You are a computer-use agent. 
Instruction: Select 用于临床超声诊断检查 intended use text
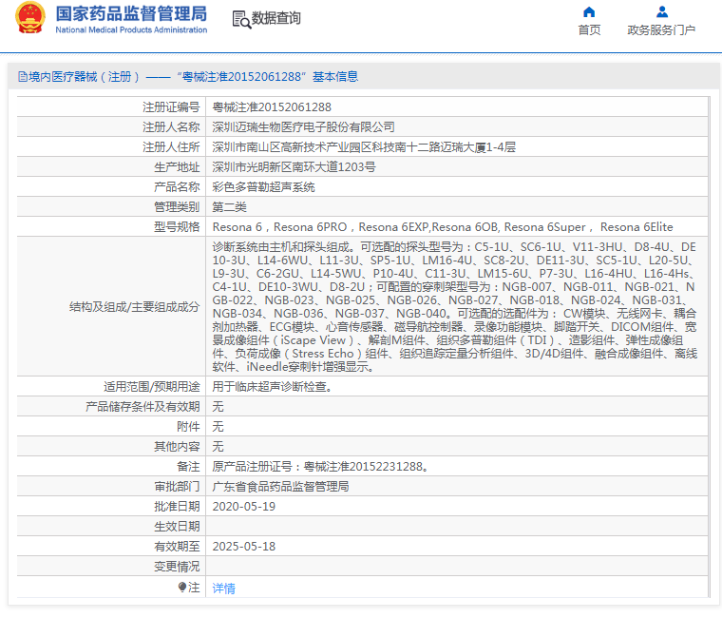point(272,386)
